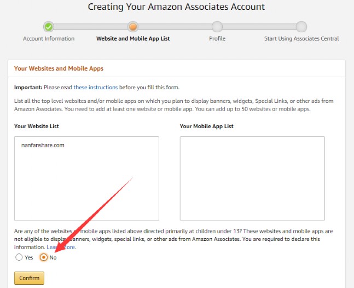This screenshot has width=354, height=288.
Task: Jump to the Profile step label
Action: tap(217, 39)
